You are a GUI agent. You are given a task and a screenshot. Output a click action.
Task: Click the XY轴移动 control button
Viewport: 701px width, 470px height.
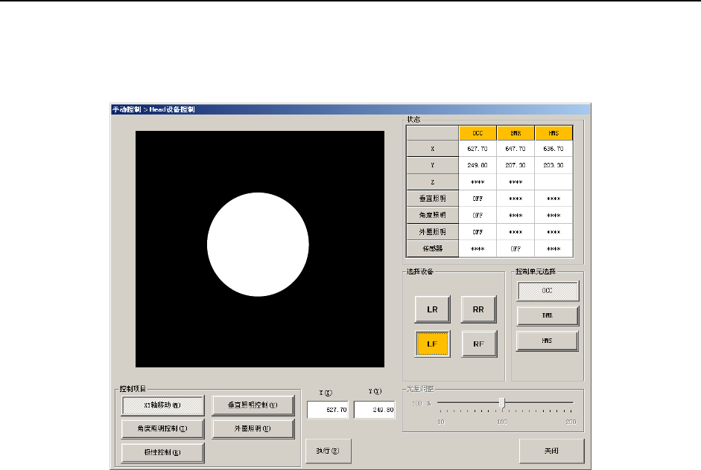tap(162, 405)
